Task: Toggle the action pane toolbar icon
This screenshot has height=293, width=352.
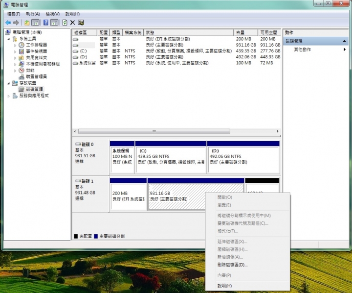Action: [x=54, y=23]
